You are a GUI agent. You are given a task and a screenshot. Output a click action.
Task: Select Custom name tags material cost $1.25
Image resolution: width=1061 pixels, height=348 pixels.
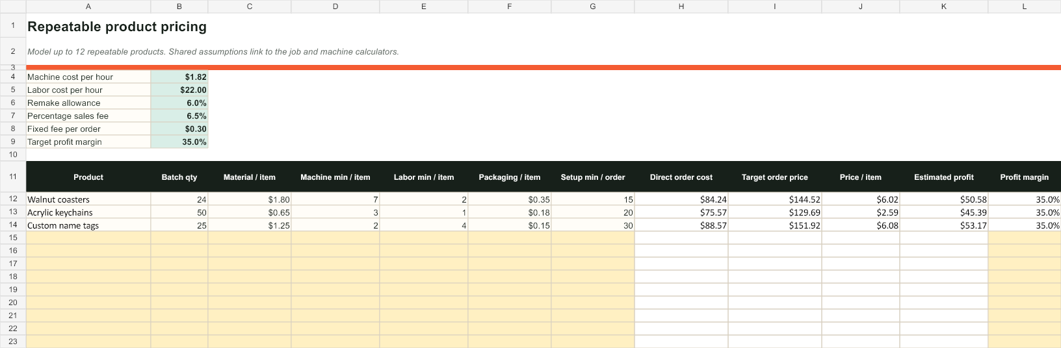[250, 225]
